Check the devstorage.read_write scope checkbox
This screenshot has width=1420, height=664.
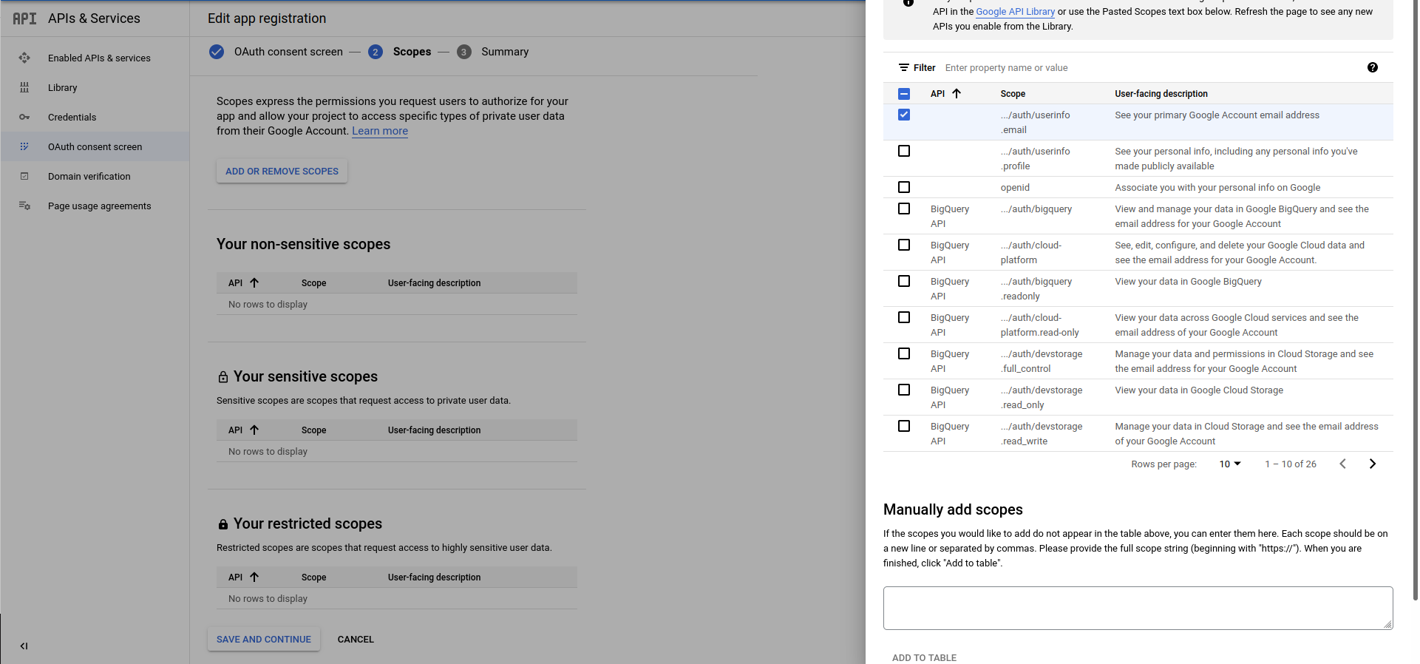(903, 426)
